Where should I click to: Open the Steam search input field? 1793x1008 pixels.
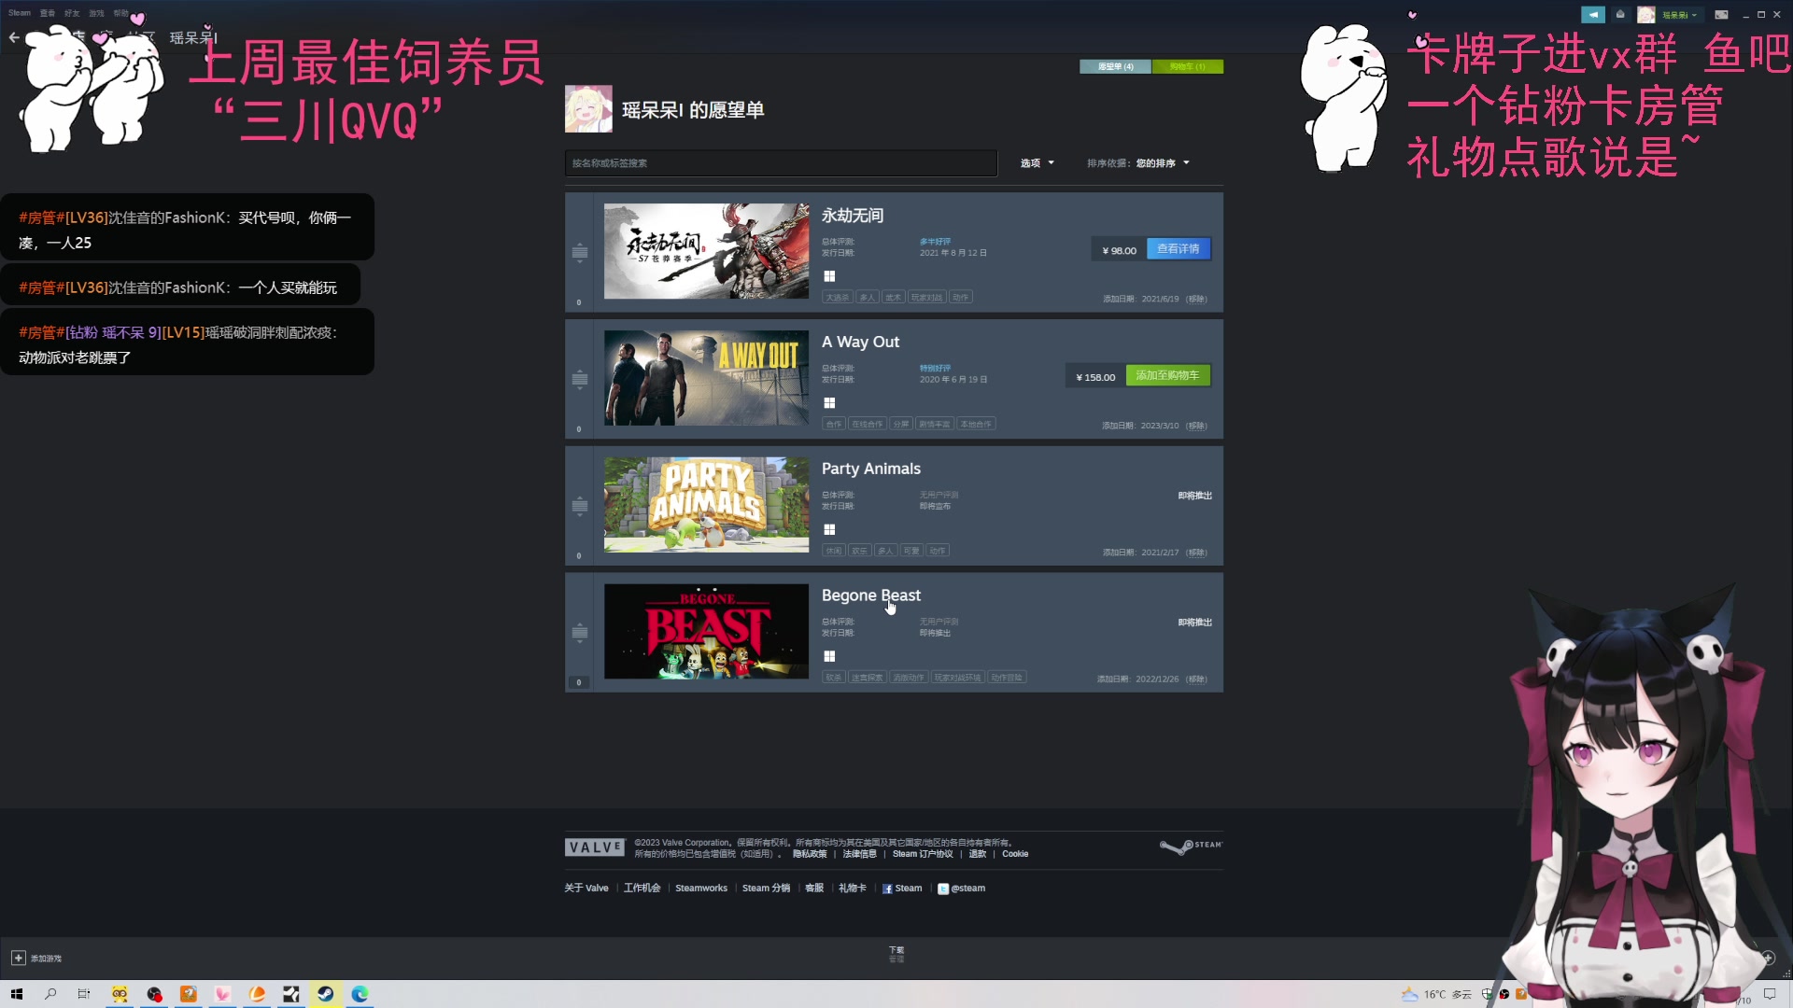pos(782,162)
